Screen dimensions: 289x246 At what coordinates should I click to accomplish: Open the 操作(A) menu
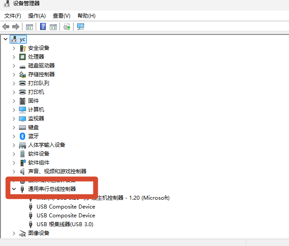[37, 16]
